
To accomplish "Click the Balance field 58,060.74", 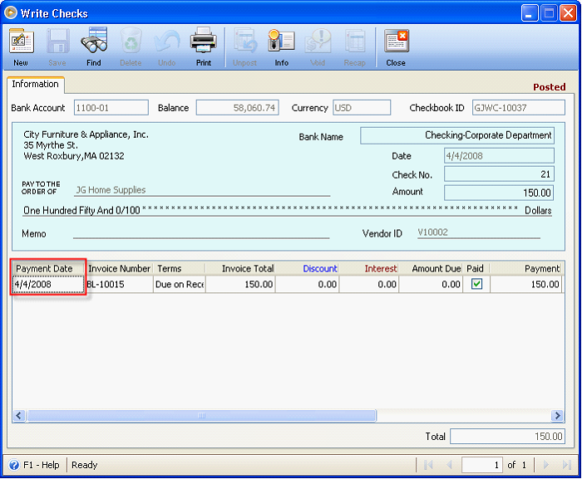I will point(237,108).
